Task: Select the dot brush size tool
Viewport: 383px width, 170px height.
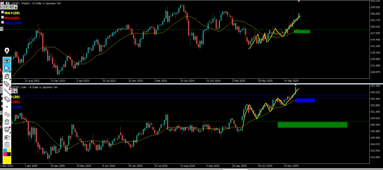Action: click(x=7, y=106)
